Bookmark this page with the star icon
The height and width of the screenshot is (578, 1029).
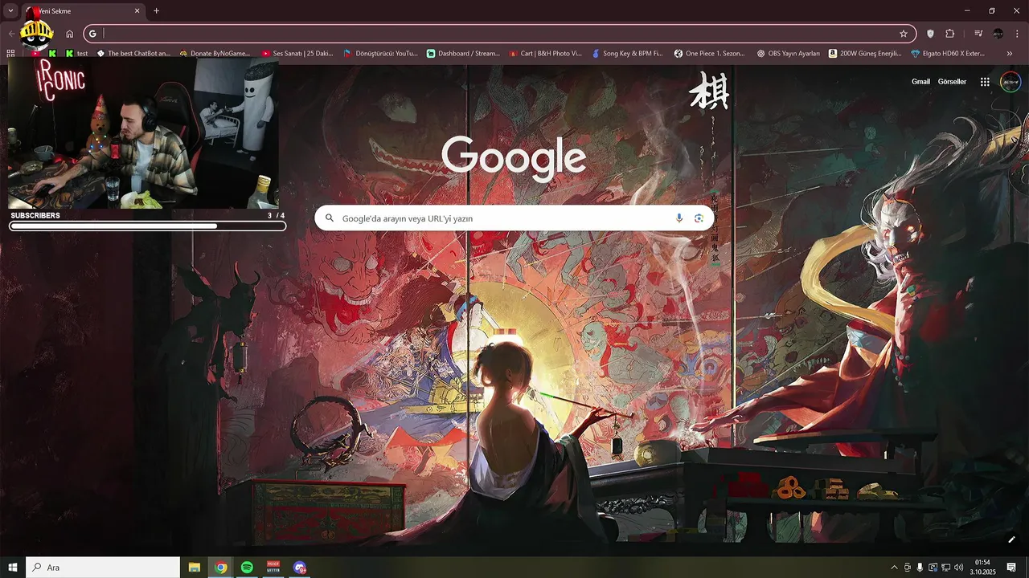[x=904, y=34]
